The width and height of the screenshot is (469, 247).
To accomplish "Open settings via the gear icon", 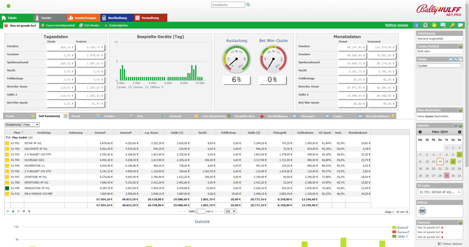I will (425, 25).
